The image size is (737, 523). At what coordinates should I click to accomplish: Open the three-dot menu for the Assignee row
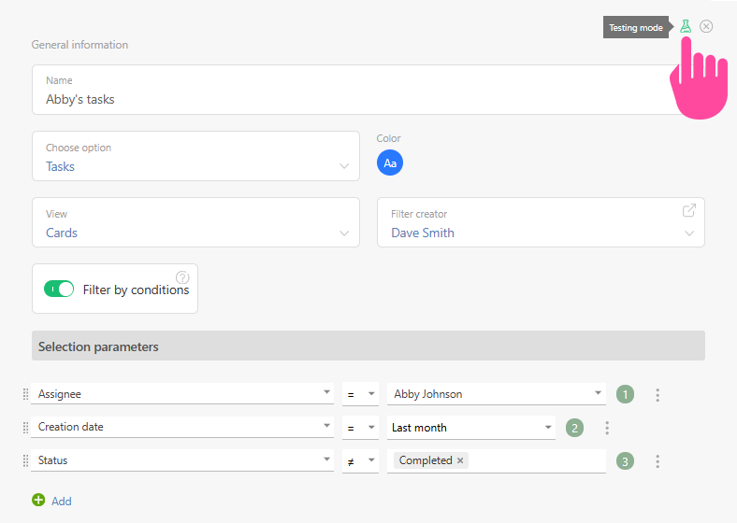(658, 395)
